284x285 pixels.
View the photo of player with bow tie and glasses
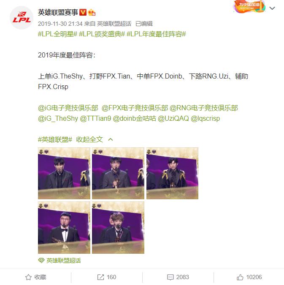point(64,228)
